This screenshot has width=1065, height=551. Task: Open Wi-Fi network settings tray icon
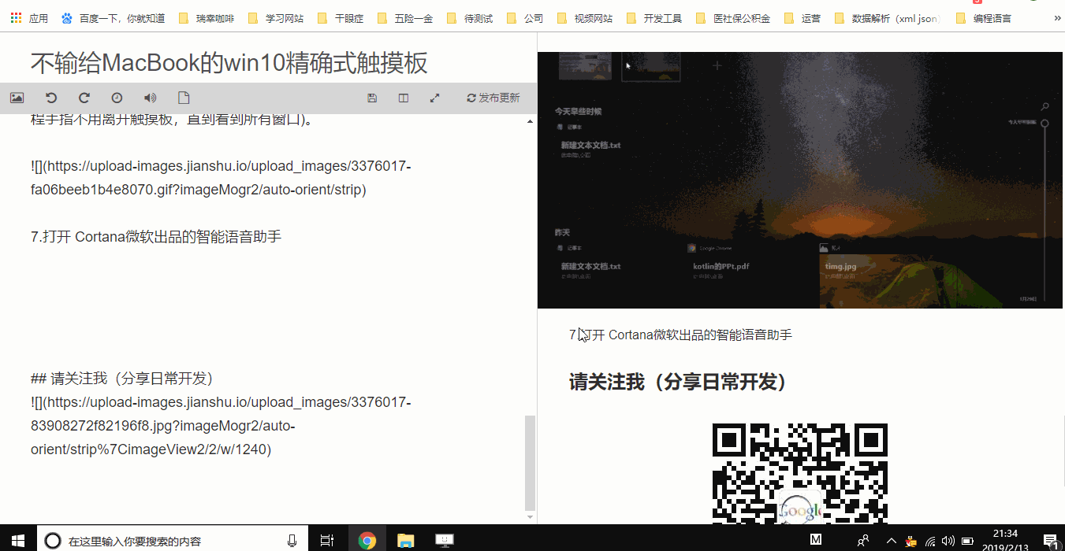pyautogui.click(x=930, y=541)
